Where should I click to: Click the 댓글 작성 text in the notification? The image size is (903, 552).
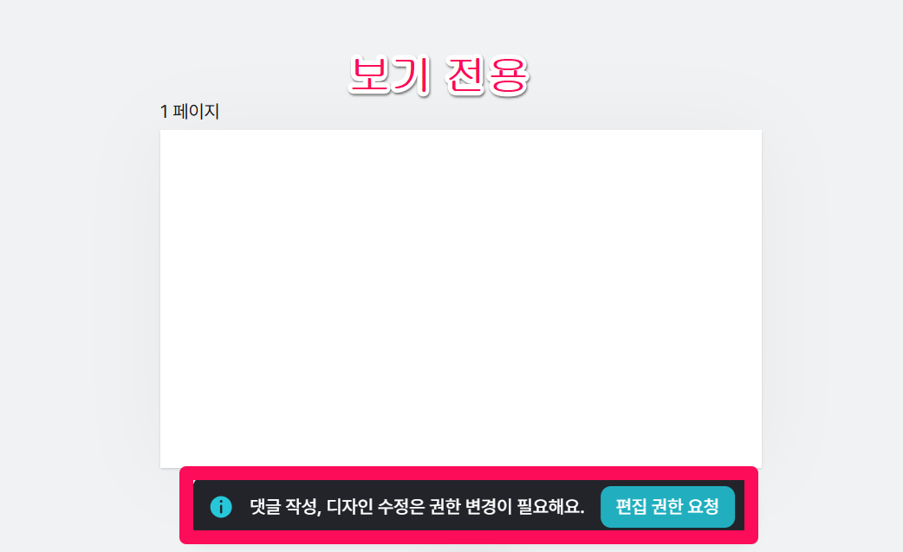point(283,507)
